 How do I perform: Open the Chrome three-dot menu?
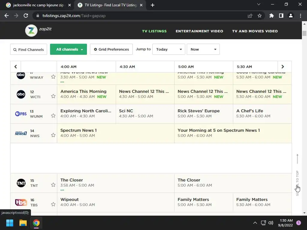[x=300, y=16]
